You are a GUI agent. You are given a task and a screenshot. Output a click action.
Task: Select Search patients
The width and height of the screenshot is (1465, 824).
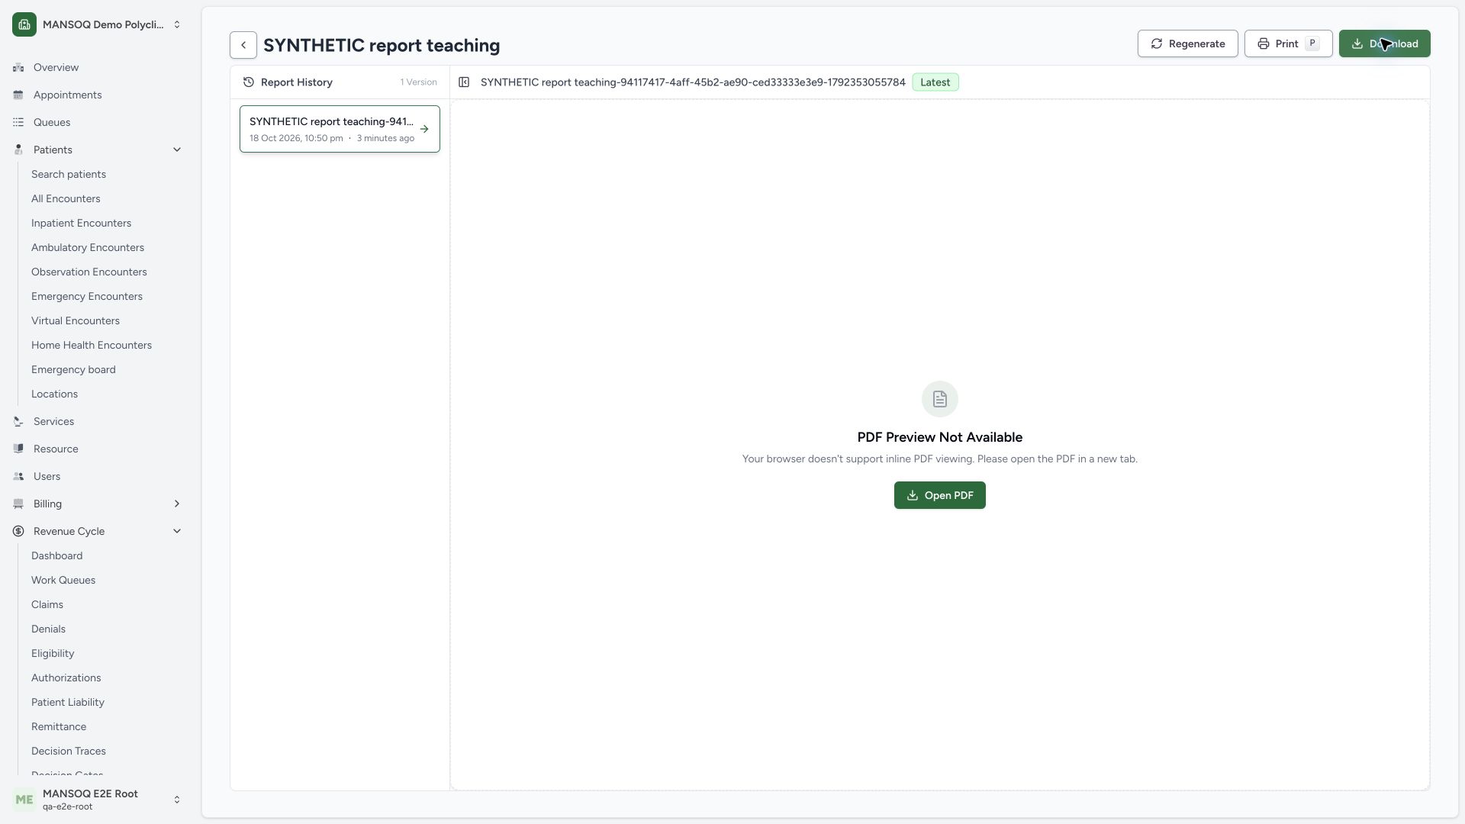coord(69,174)
